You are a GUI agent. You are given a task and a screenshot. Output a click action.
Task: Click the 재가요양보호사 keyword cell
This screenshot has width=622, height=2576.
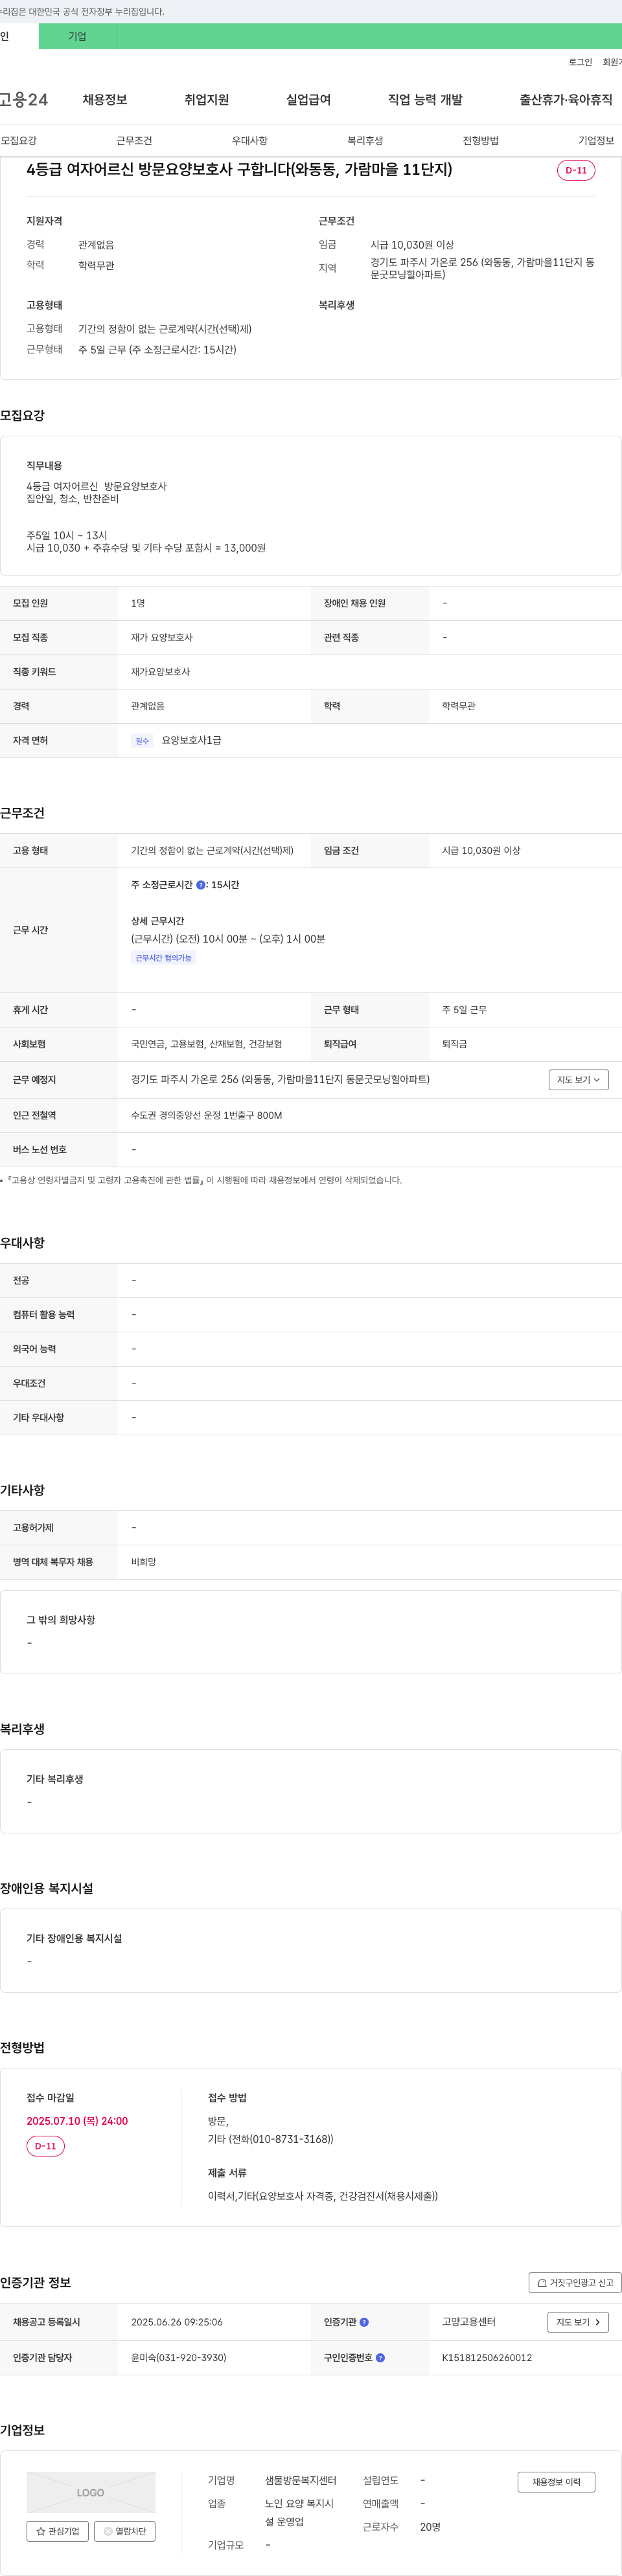pos(160,672)
